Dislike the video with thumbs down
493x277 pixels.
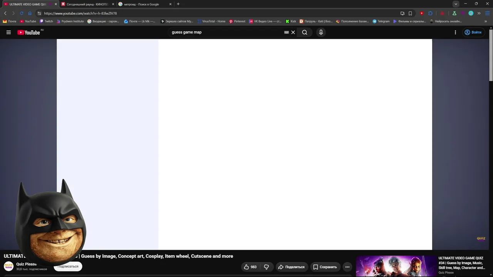pyautogui.click(x=266, y=267)
